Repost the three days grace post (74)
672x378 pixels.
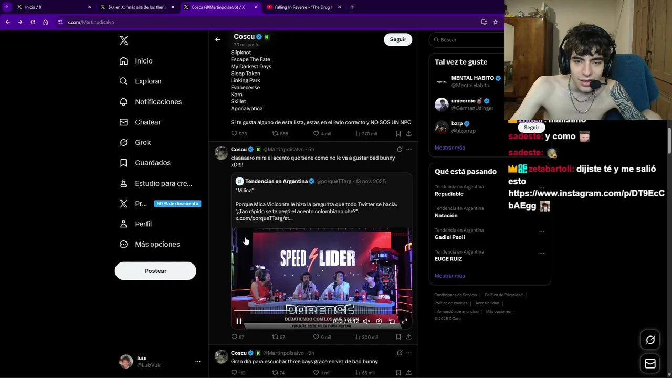279,373
